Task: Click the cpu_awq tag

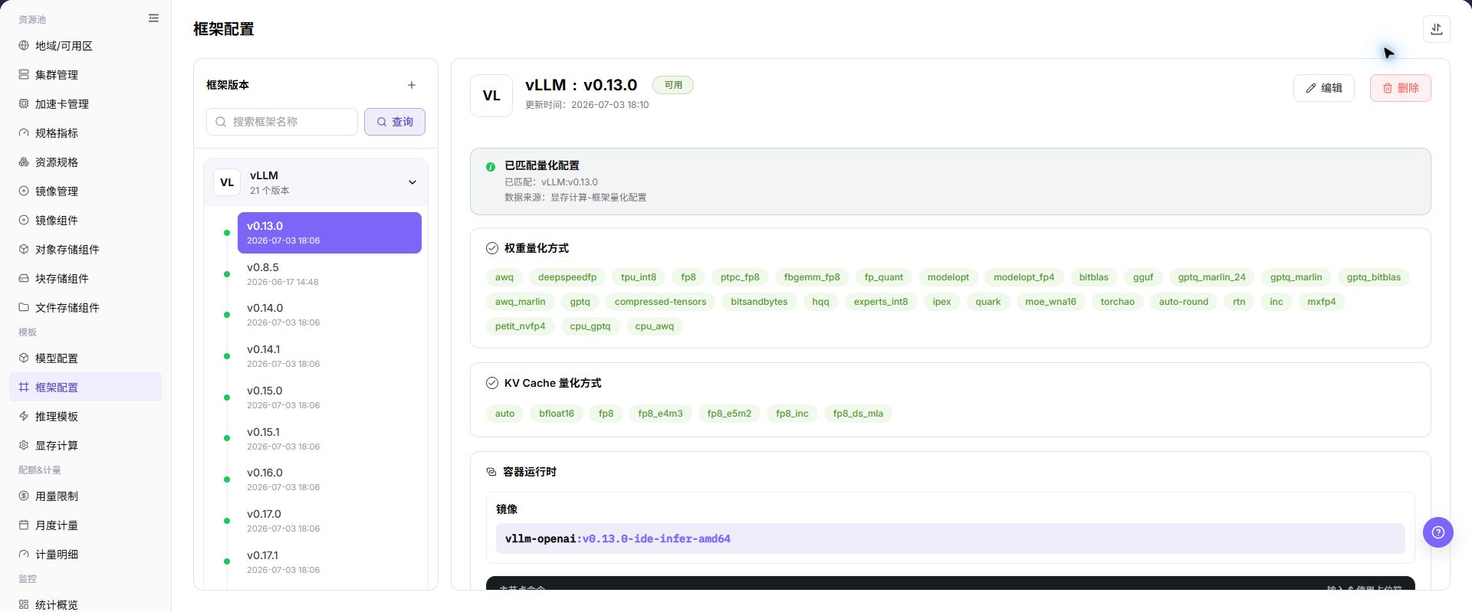Action: coord(655,326)
